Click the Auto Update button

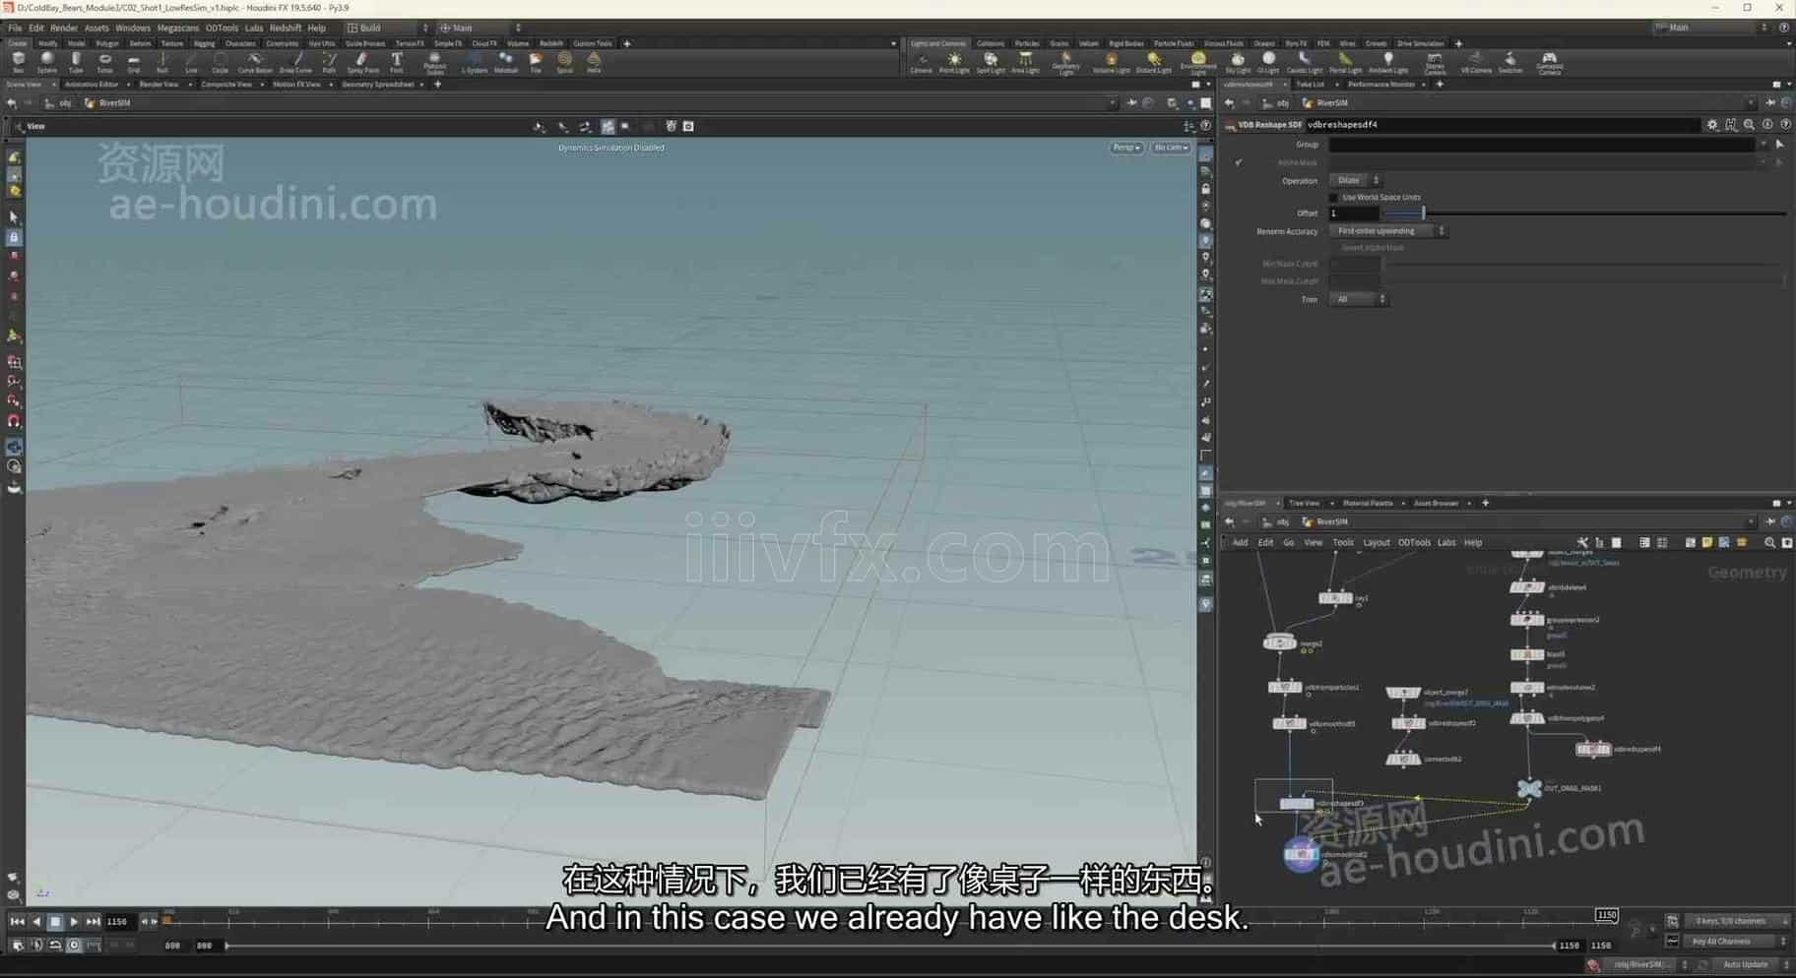(1745, 964)
